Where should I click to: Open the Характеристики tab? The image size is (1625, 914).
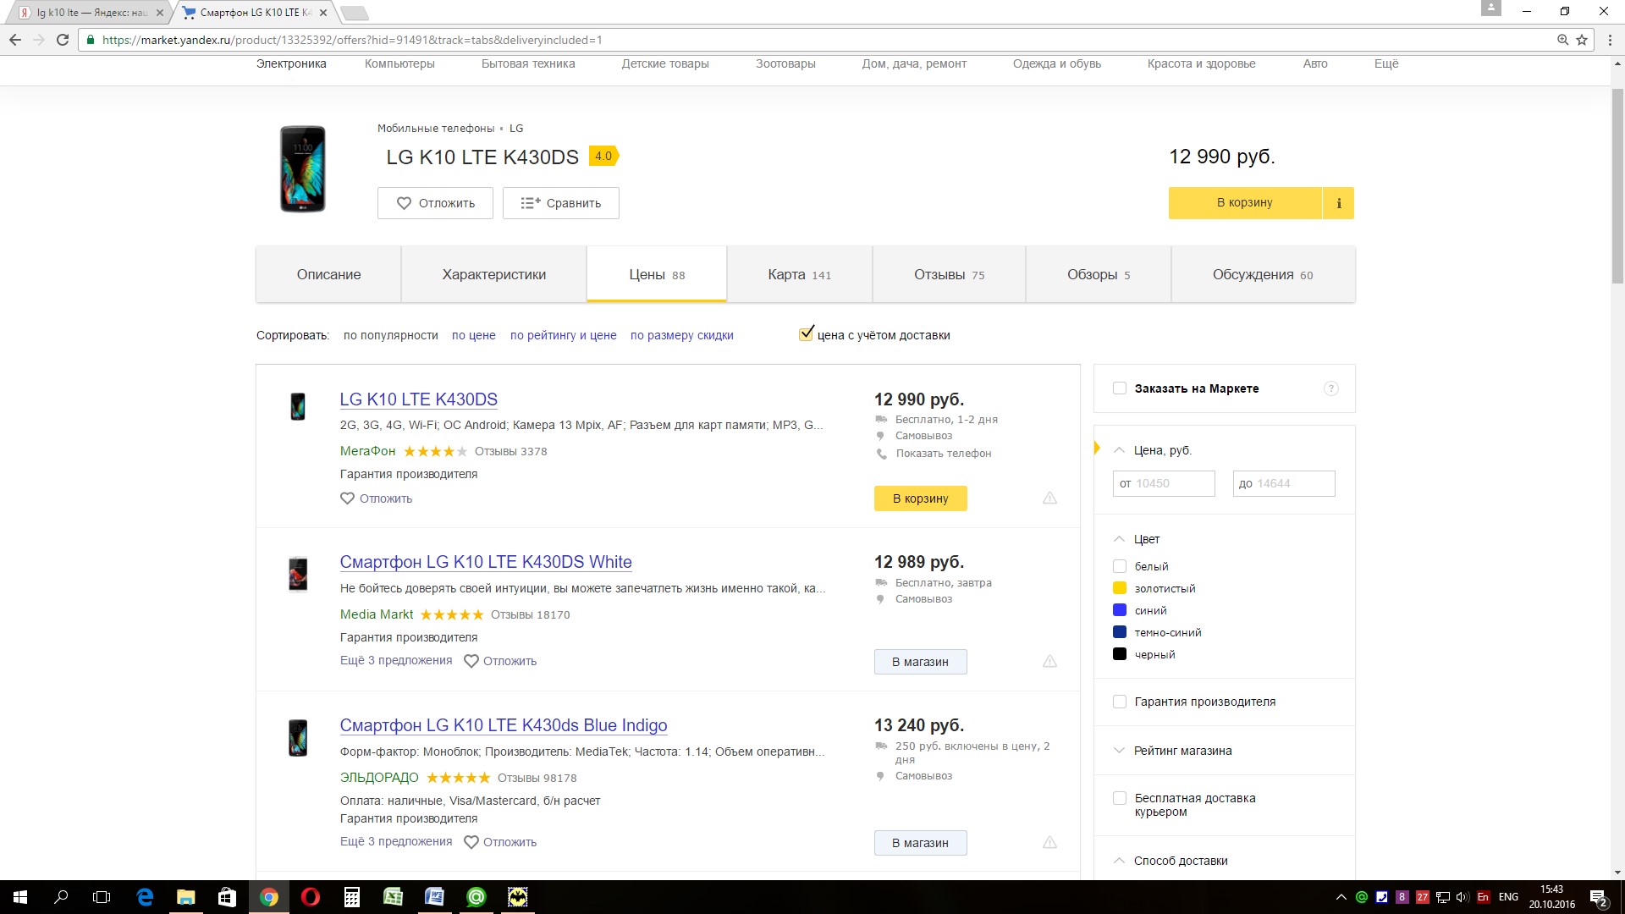pos(494,274)
